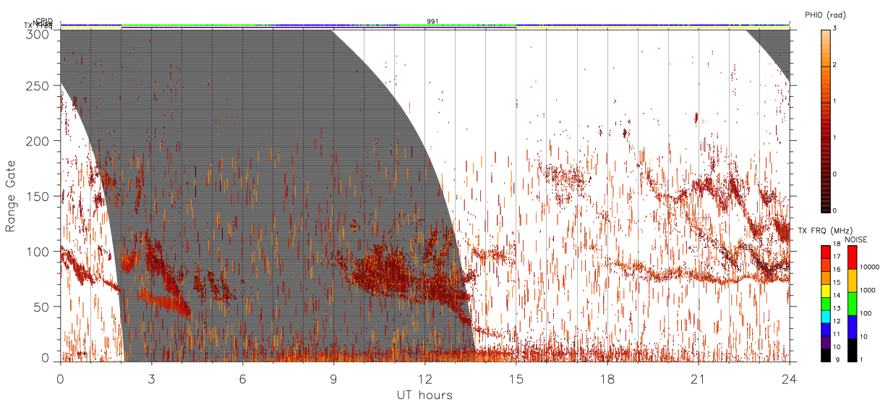
Task: Click the '991' CPID label above the plot
Action: [x=432, y=22]
